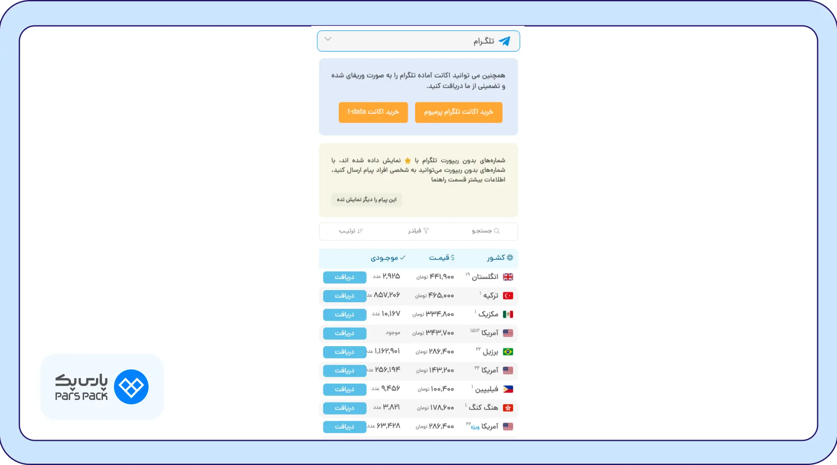The height and width of the screenshot is (465, 837).
Task: Click receive button for England row
Action: point(345,277)
